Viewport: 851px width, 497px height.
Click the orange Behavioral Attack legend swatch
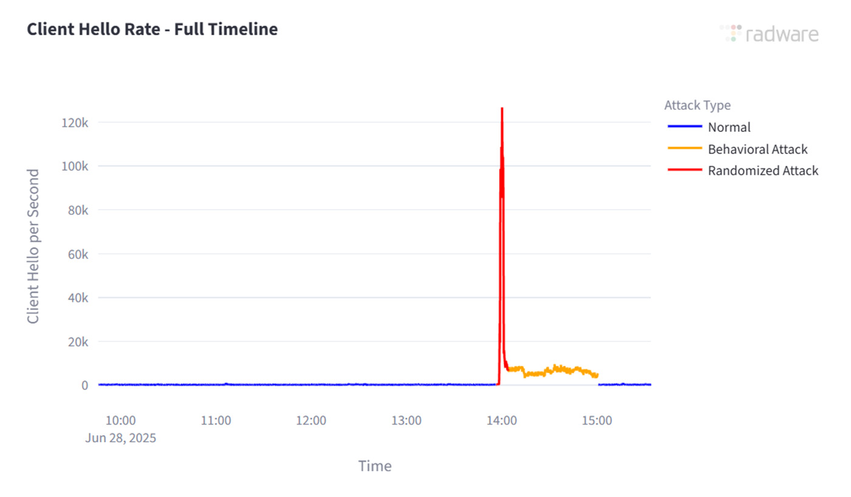[x=684, y=149]
